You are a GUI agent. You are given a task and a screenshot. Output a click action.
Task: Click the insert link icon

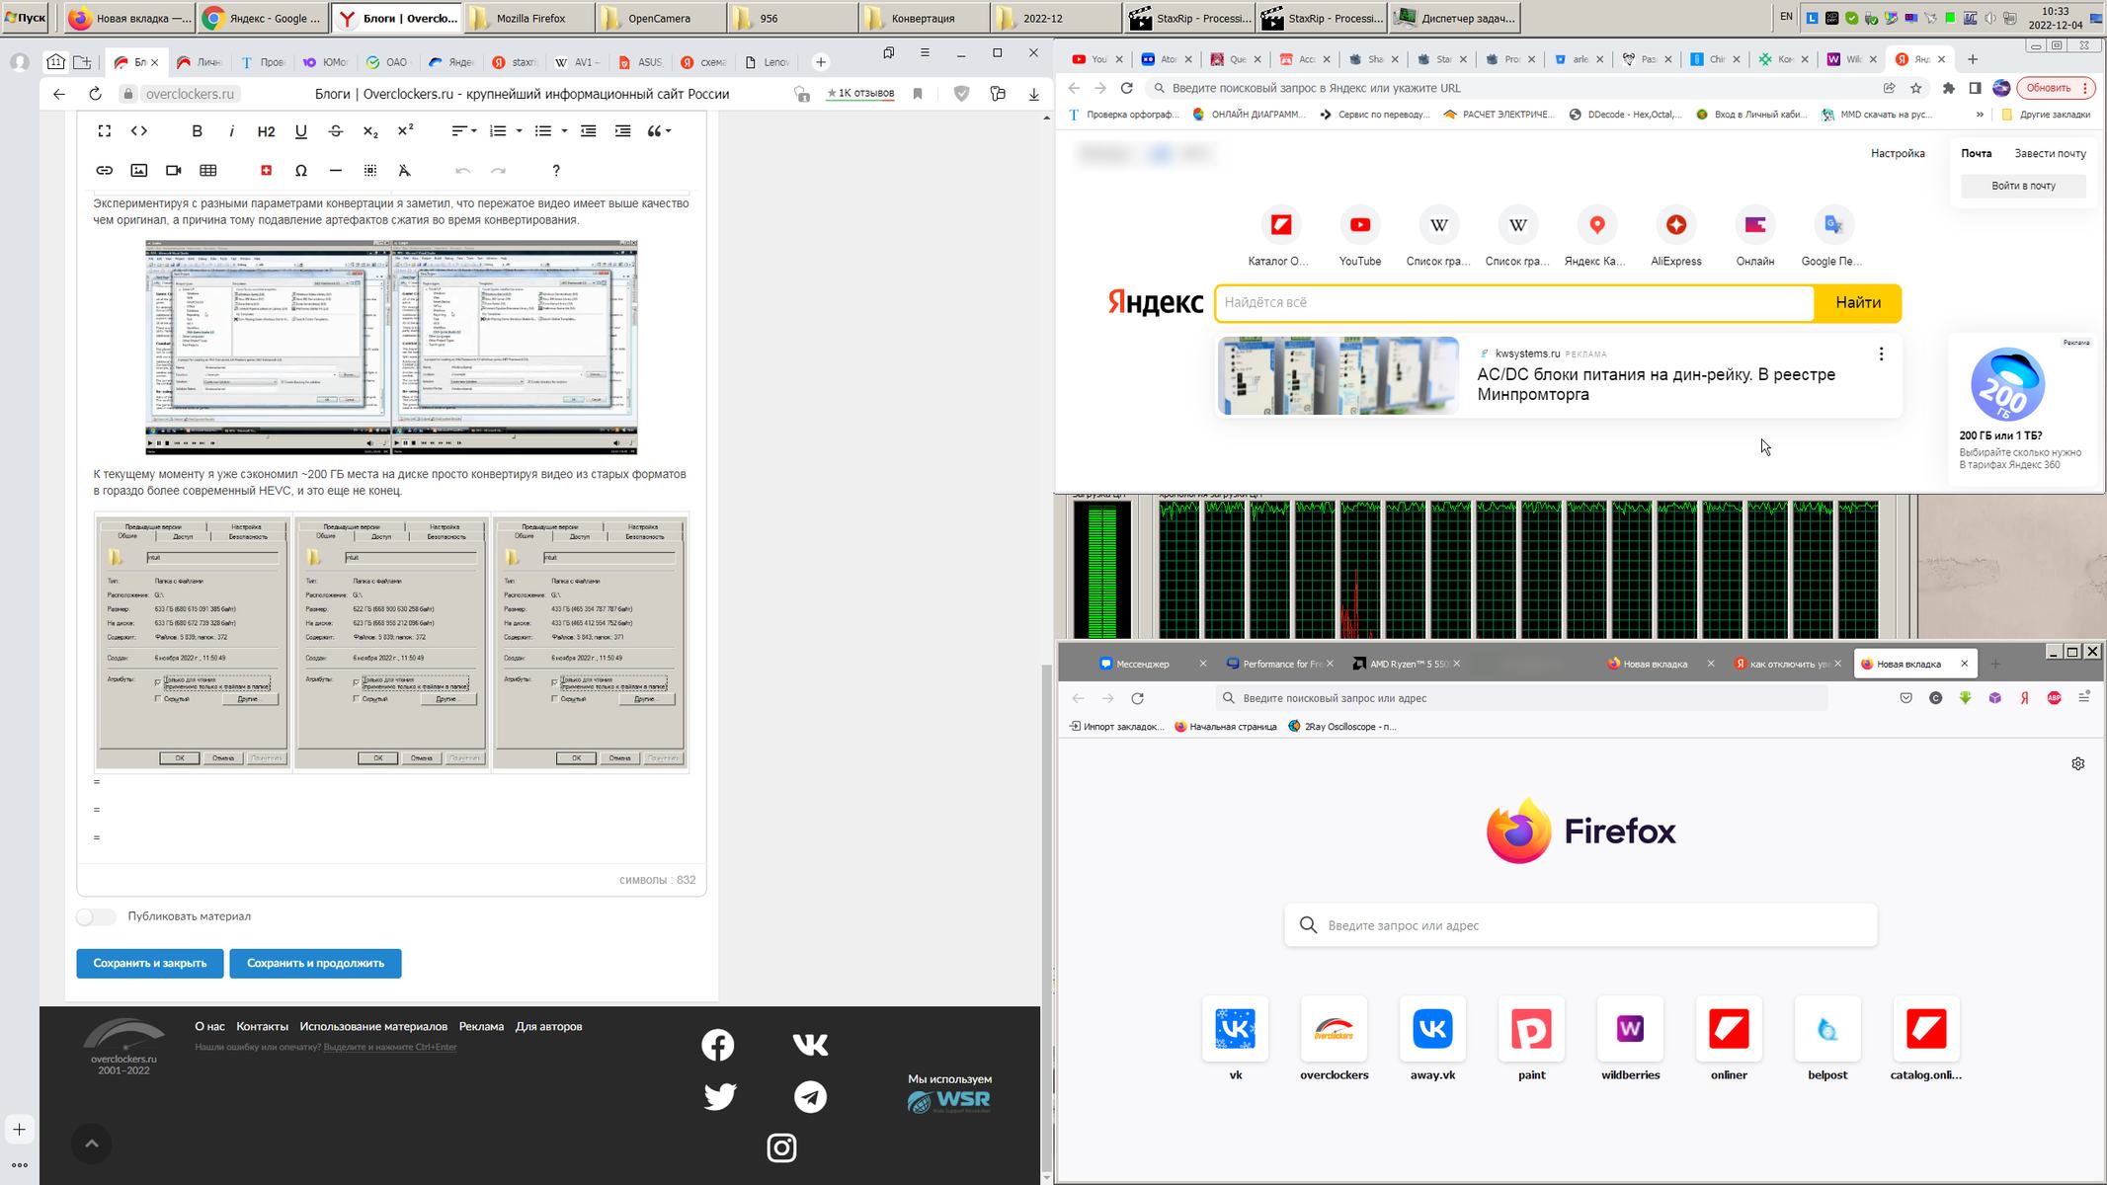point(104,171)
